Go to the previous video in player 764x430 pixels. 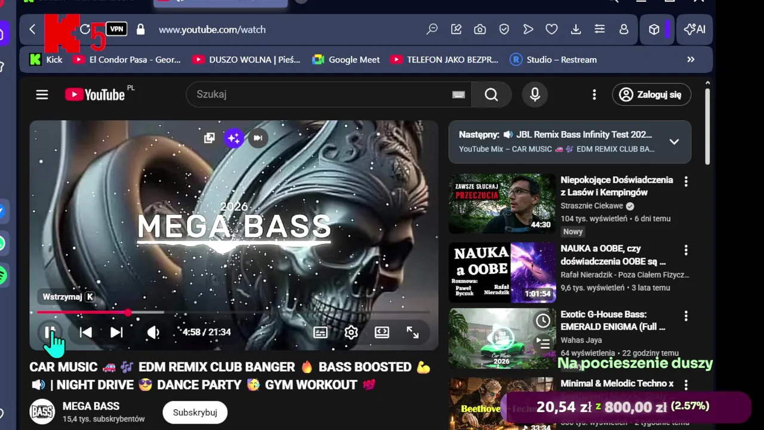coord(86,333)
